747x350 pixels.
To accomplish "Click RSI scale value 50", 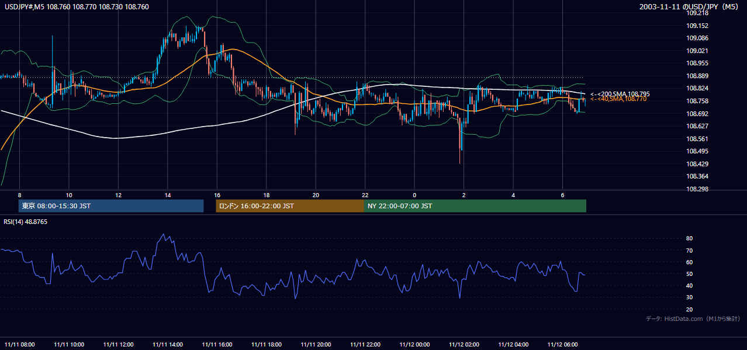I will click(689, 274).
